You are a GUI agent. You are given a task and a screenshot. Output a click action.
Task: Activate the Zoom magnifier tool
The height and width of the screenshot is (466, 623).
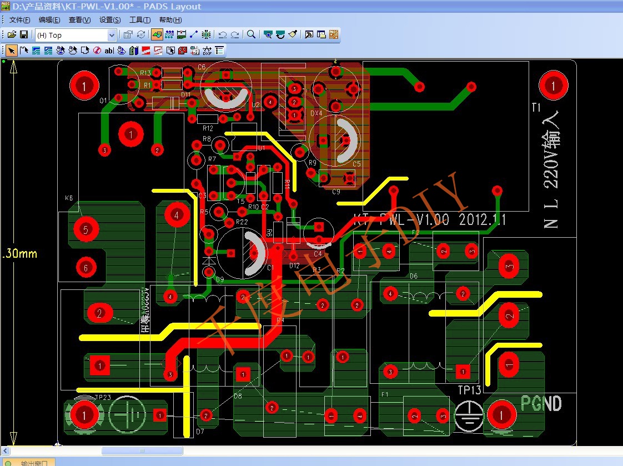tap(251, 34)
